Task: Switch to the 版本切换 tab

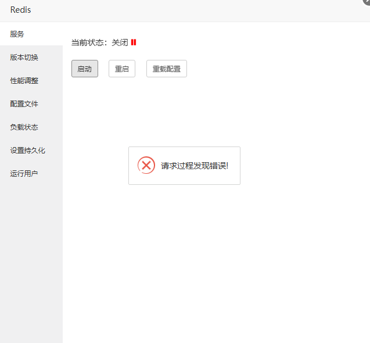Action: [x=24, y=58]
